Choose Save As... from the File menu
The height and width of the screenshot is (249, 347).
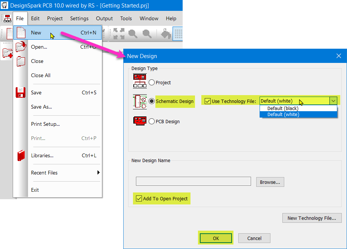(58, 107)
